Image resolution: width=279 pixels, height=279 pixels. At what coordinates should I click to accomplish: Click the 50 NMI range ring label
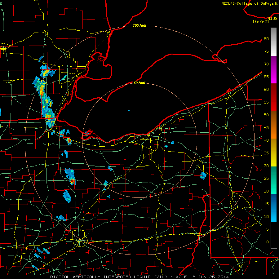coord(139,83)
